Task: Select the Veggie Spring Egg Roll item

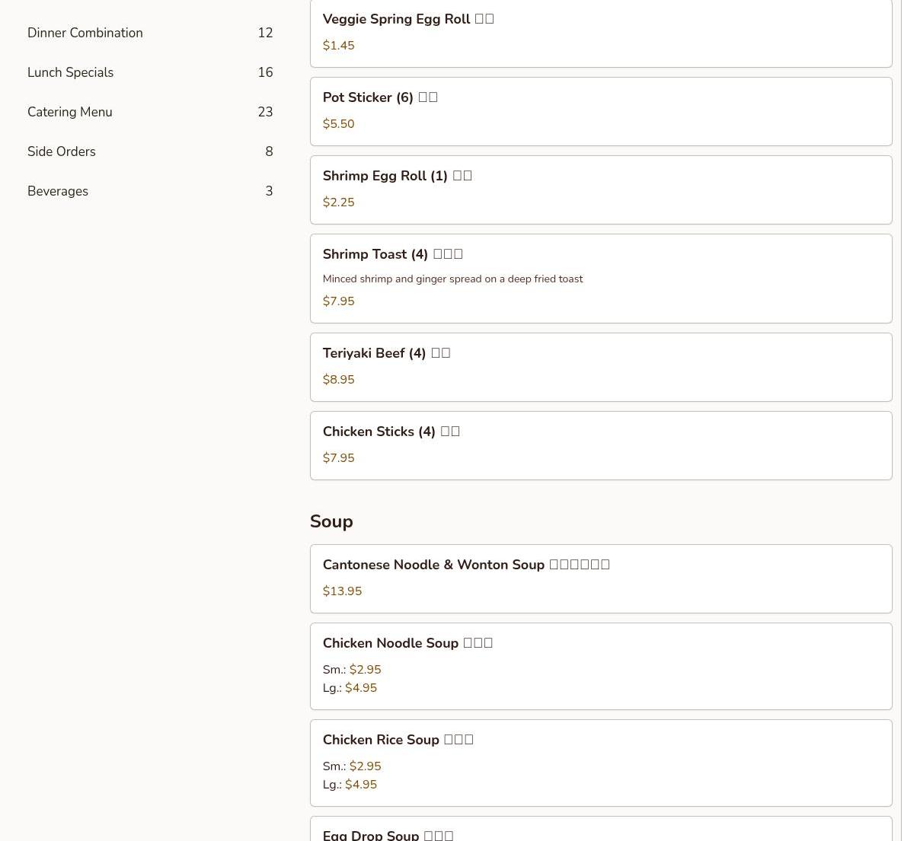Action: click(601, 33)
